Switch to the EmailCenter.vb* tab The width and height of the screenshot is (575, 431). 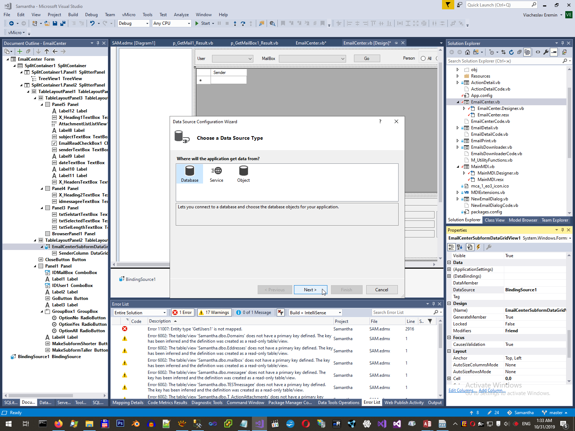pos(311,43)
